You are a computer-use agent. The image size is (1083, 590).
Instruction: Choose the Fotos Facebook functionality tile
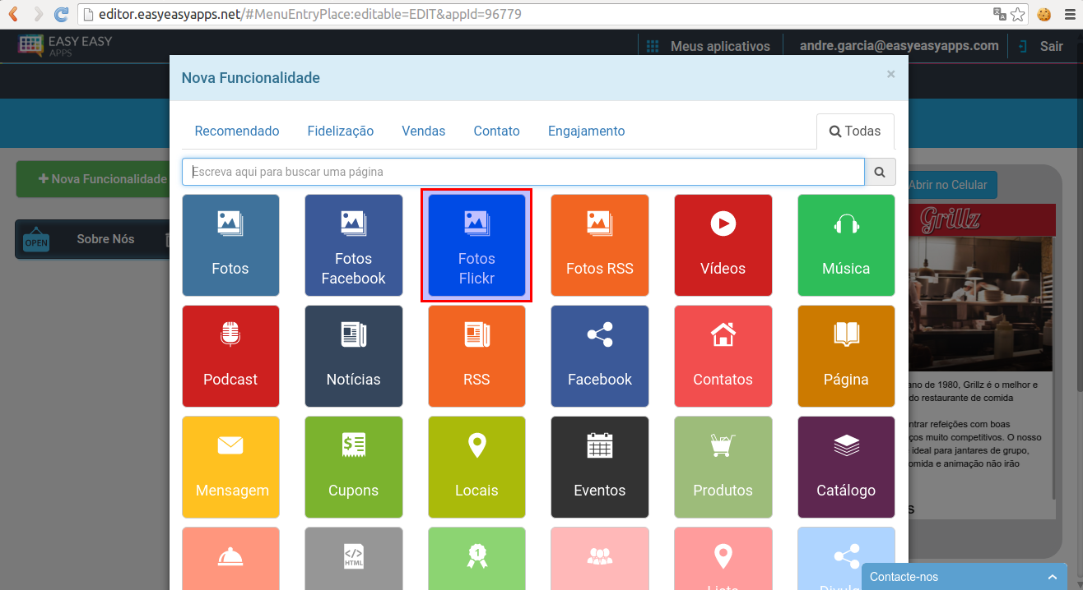[353, 245]
